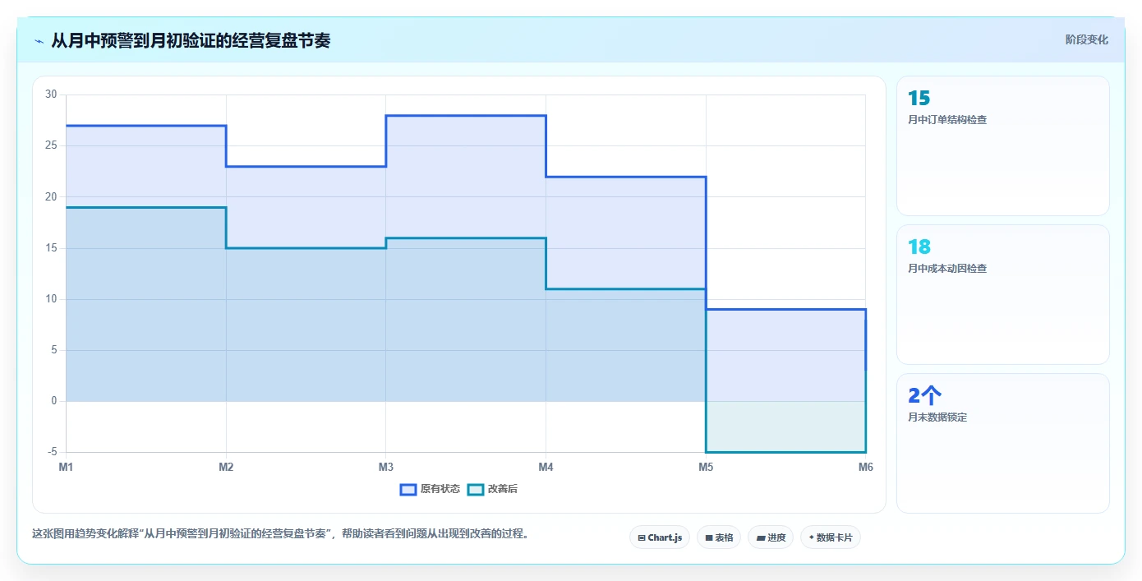Click the 30 y-axis label
Screen dimensions: 1142x581
pos(51,95)
